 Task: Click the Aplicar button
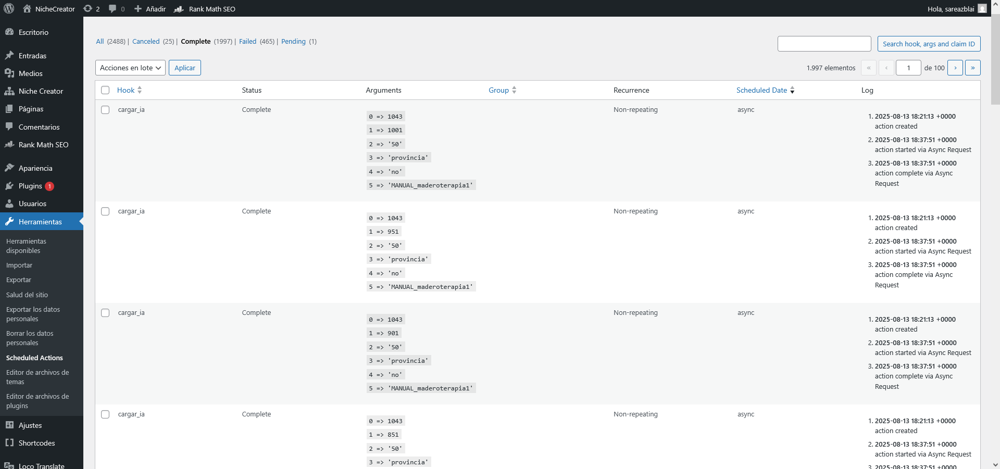(185, 68)
